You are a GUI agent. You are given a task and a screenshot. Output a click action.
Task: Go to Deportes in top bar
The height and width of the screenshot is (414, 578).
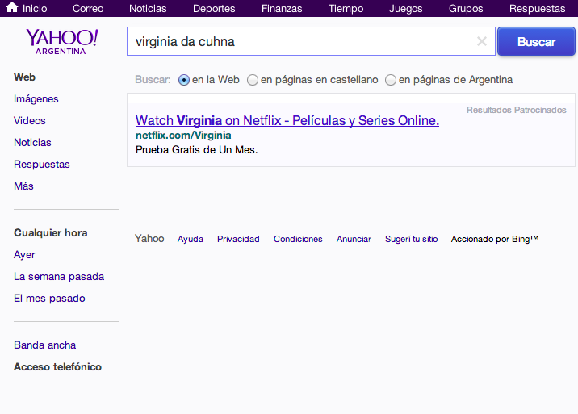pyautogui.click(x=214, y=9)
